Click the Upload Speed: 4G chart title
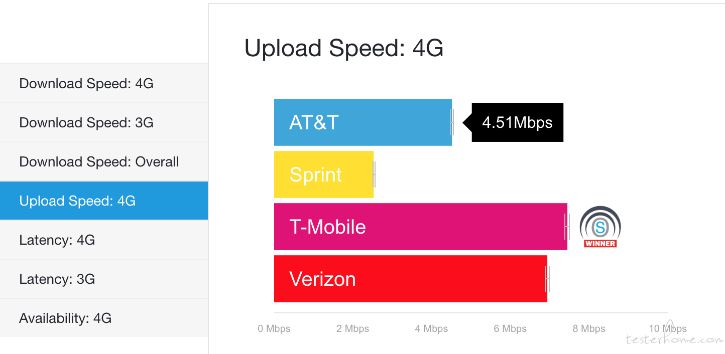This screenshot has height=354, width=725. [x=344, y=49]
